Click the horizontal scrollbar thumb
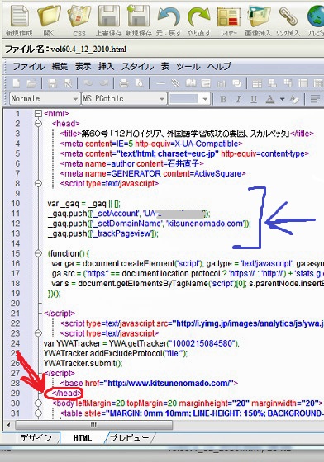The height and width of the screenshot is (462, 324). (x=94, y=425)
